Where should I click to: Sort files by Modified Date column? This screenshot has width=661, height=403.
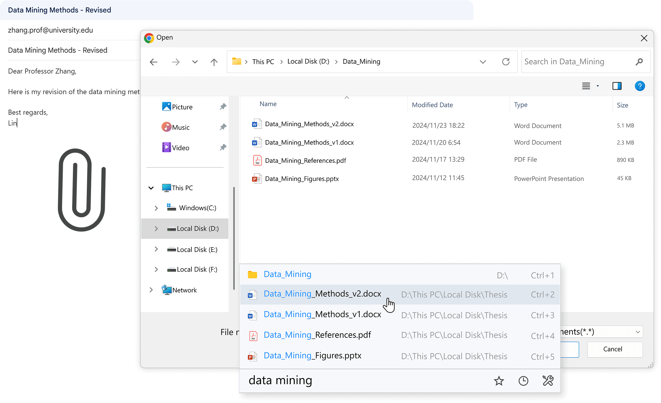tap(432, 105)
